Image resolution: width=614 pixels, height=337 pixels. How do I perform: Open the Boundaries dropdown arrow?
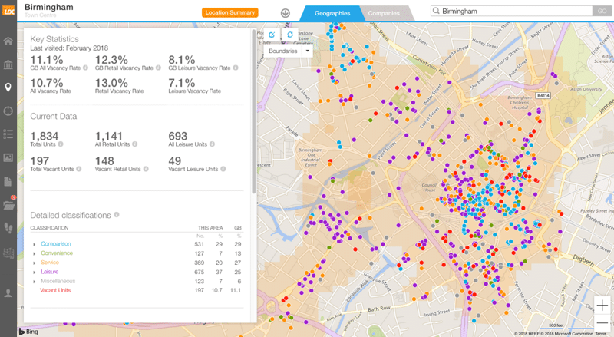pos(308,51)
